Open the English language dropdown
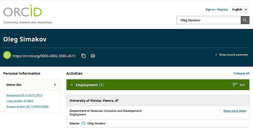The width and height of the screenshot is (253, 128). point(240,10)
